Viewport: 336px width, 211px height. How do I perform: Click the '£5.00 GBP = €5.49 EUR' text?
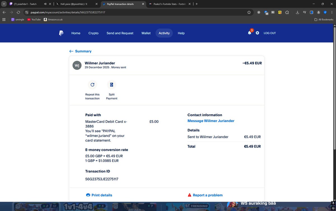pyautogui.click(x=104, y=156)
